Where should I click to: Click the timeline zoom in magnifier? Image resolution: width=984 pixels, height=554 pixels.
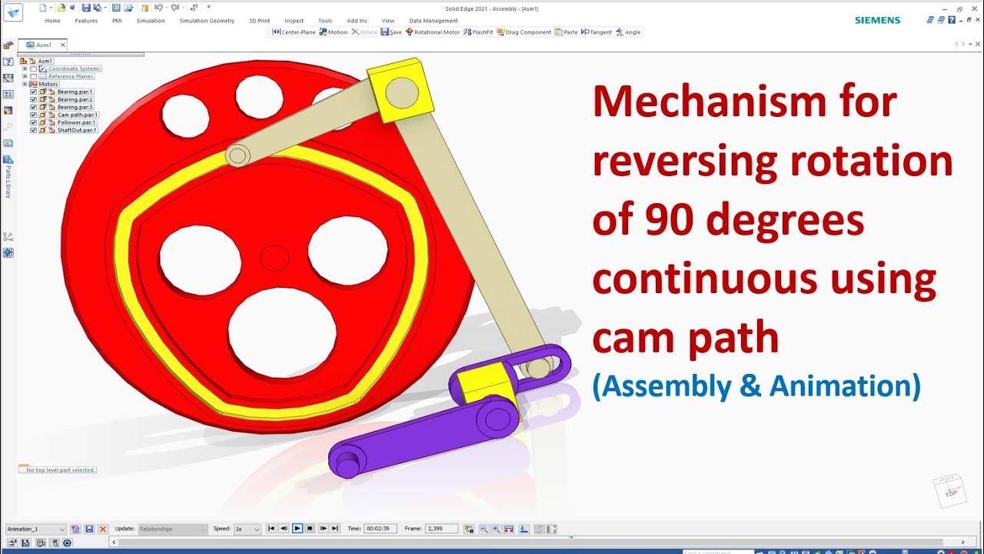[x=496, y=529]
